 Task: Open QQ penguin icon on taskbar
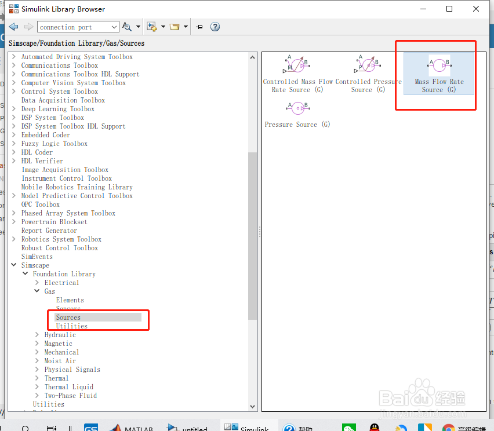pos(375,427)
